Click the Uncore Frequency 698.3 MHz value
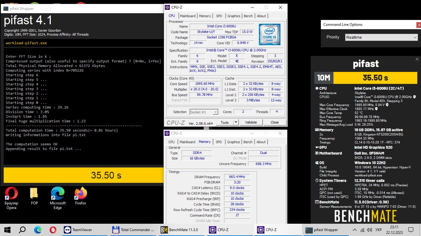This screenshot has height=236, width=421. coord(264,164)
